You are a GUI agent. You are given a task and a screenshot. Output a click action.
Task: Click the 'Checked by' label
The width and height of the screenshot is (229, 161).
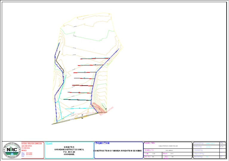click(x=199, y=150)
